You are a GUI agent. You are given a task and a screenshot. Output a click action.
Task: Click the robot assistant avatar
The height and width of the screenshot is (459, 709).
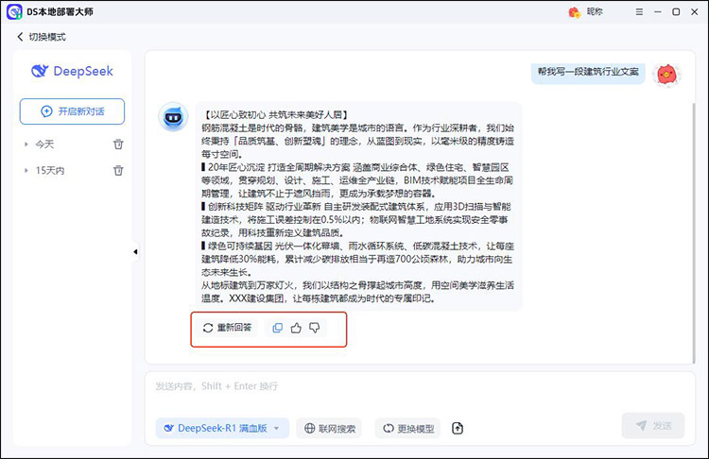[173, 116]
